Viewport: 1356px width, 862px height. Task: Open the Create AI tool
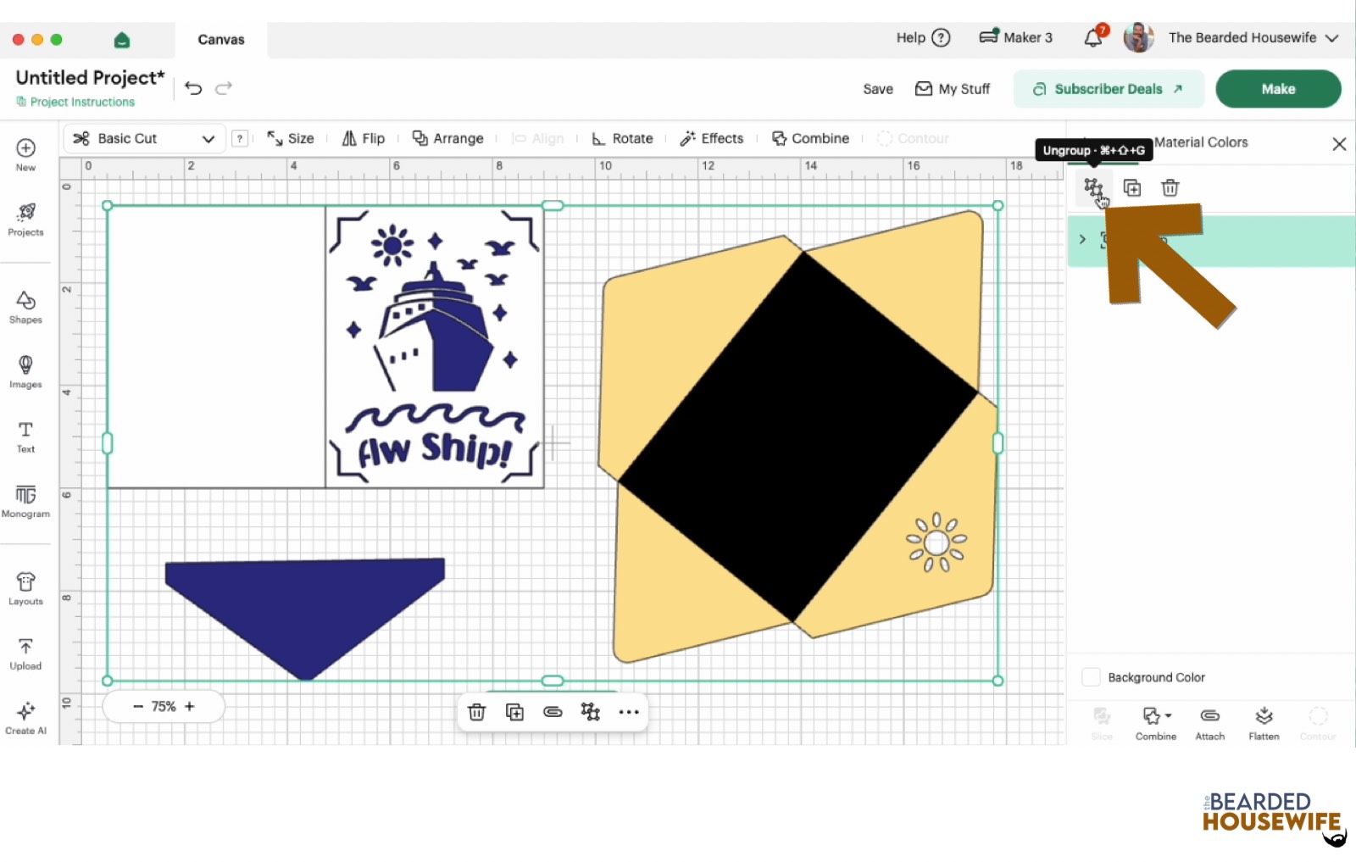pyautogui.click(x=25, y=718)
